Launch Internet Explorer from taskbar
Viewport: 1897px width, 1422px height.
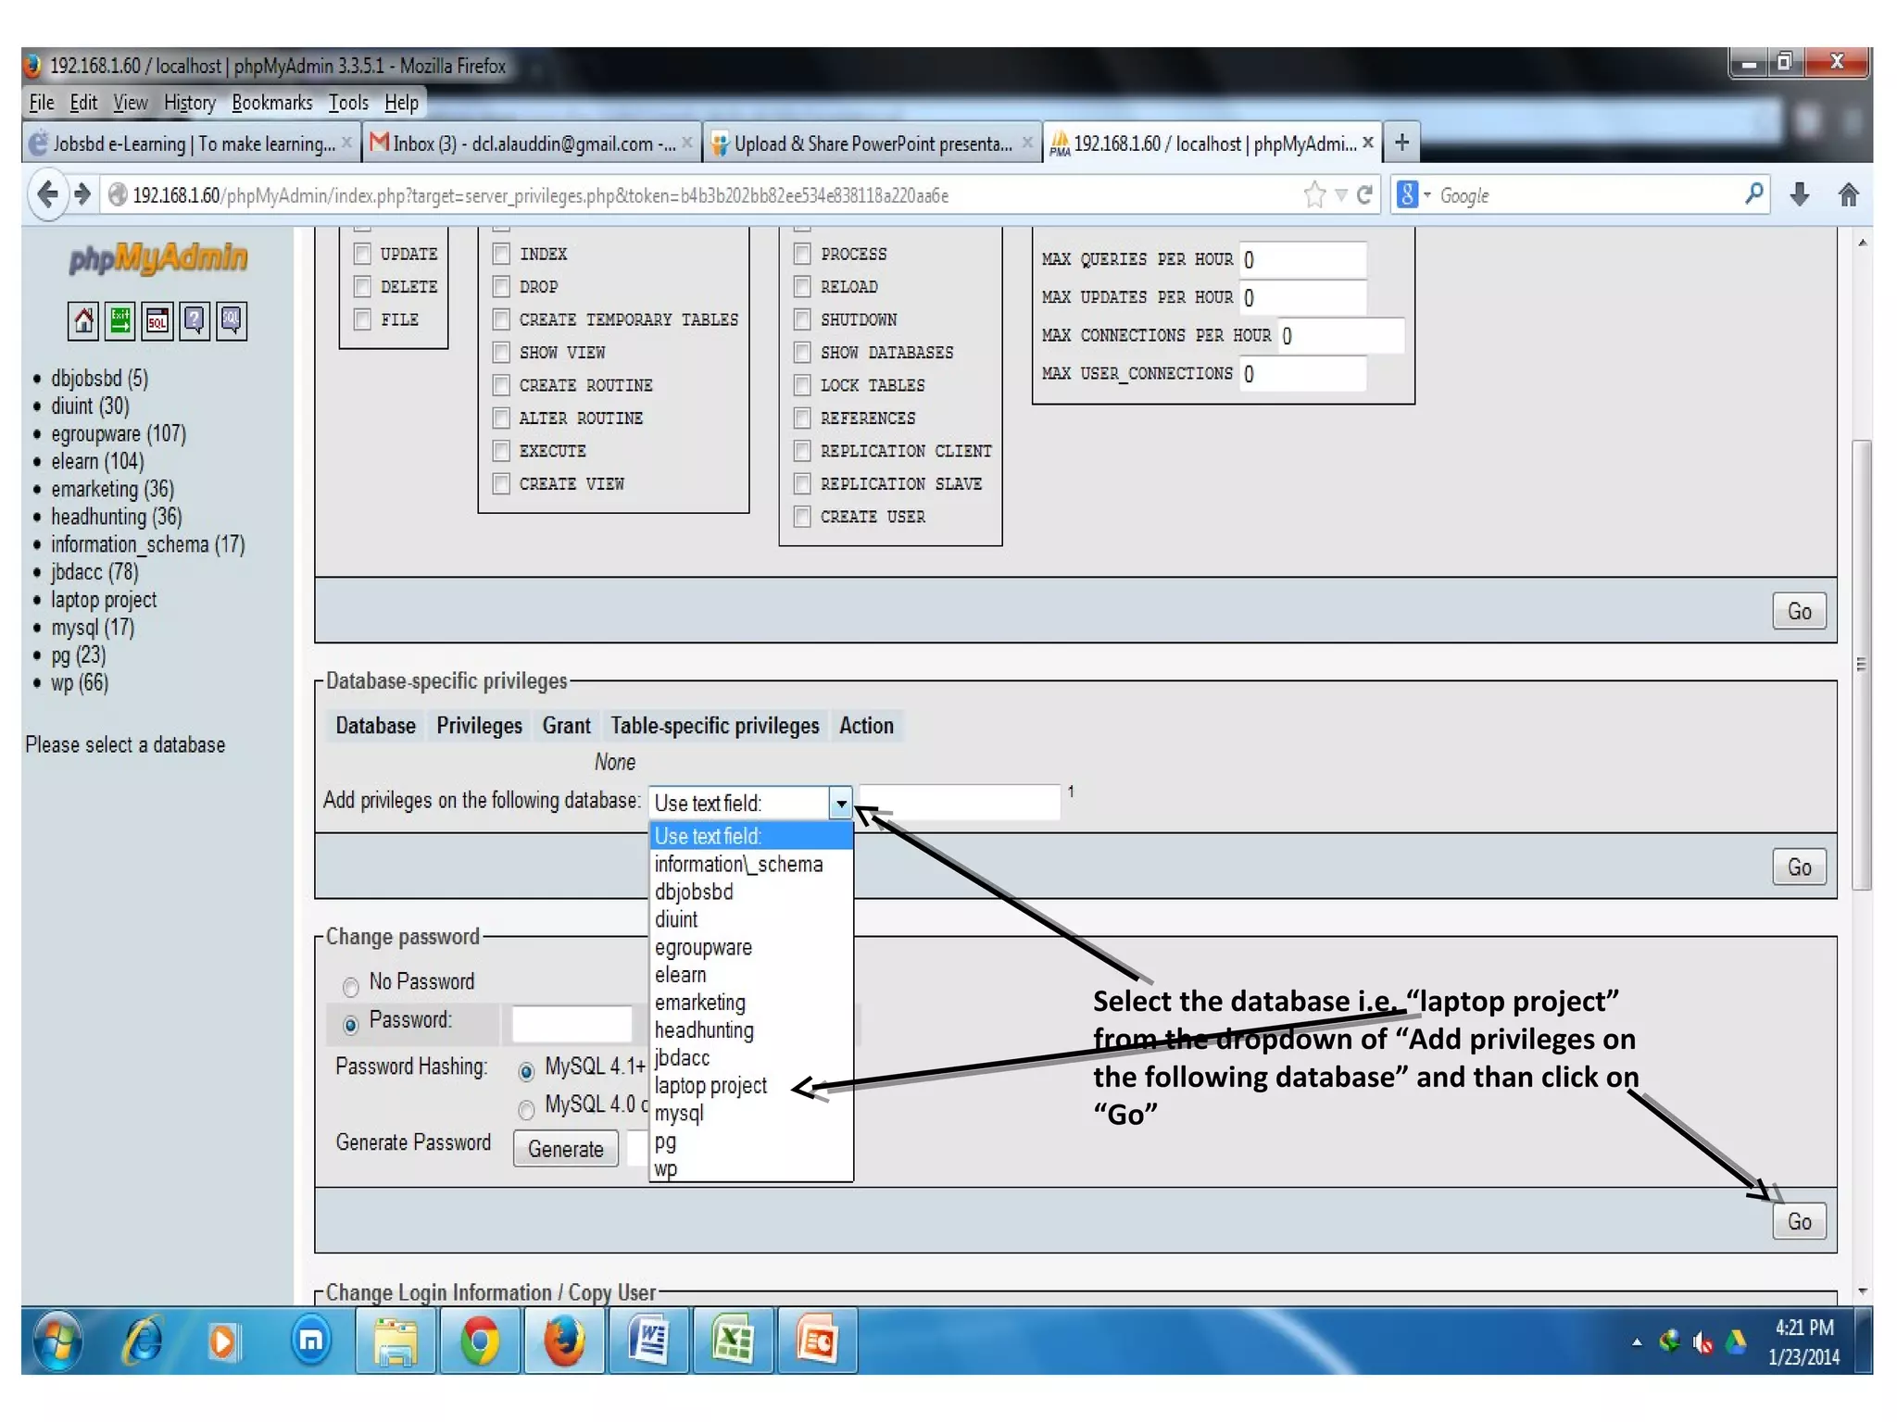pyautogui.click(x=144, y=1341)
